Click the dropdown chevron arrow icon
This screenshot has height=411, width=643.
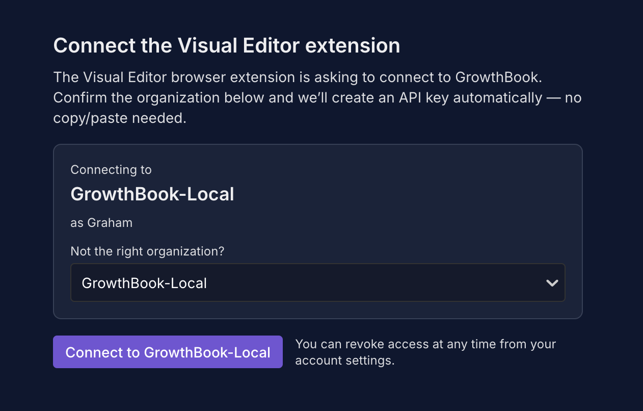pyautogui.click(x=552, y=283)
